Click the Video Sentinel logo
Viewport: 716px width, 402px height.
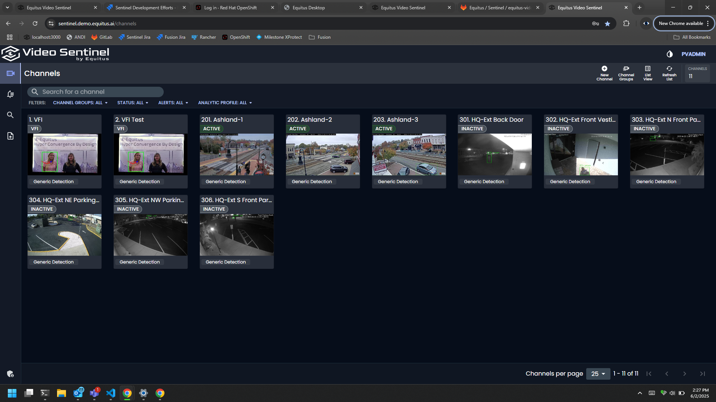pos(55,54)
